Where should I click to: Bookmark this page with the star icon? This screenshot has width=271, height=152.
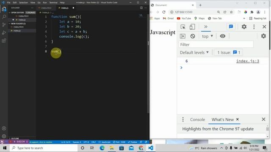231,12
